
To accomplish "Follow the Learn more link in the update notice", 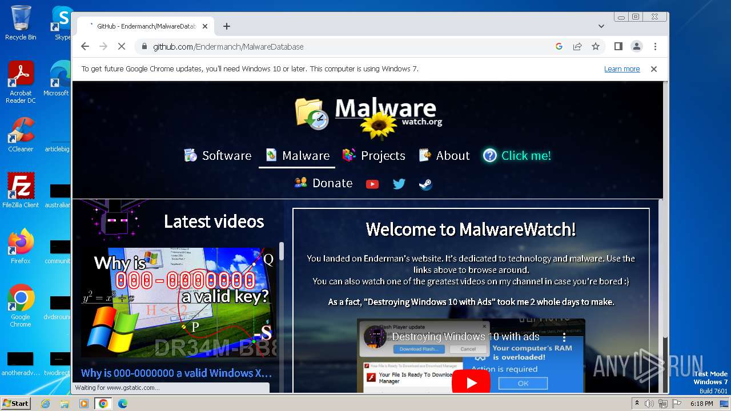I will tap(622, 69).
